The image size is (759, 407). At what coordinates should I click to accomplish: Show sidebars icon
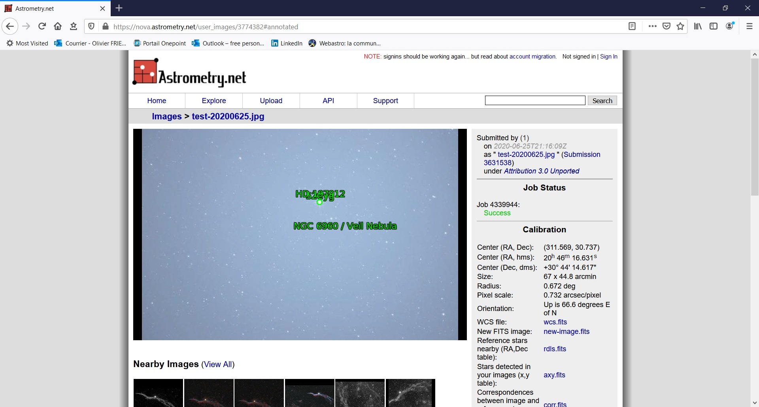(714, 26)
